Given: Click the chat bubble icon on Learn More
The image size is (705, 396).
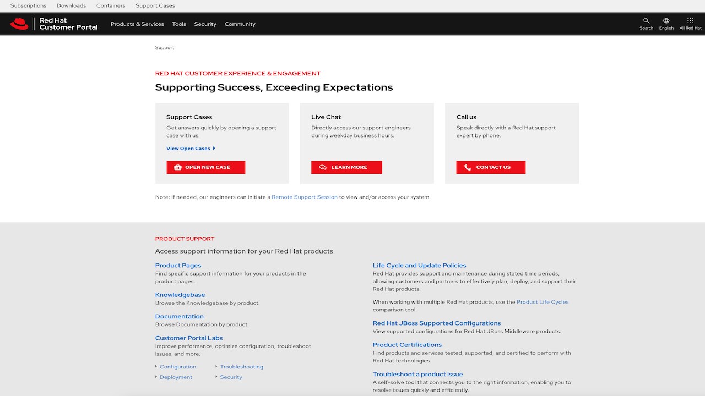Looking at the screenshot, I should 323,167.
